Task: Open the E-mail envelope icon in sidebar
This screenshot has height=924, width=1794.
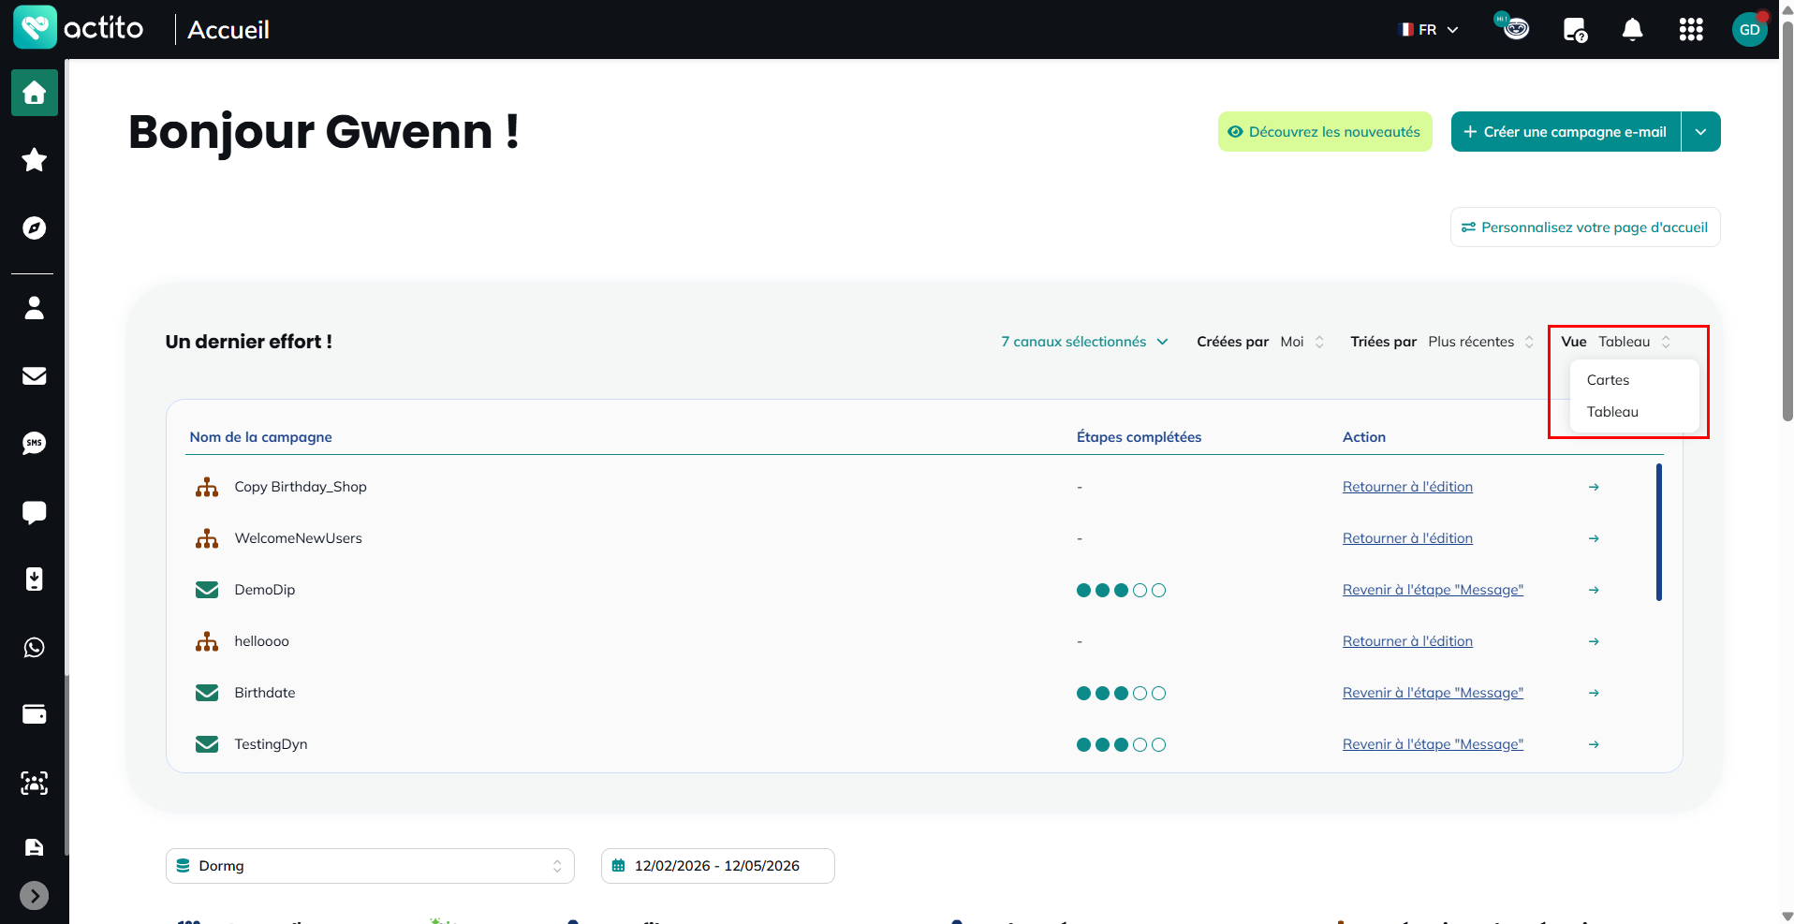Action: 35,375
